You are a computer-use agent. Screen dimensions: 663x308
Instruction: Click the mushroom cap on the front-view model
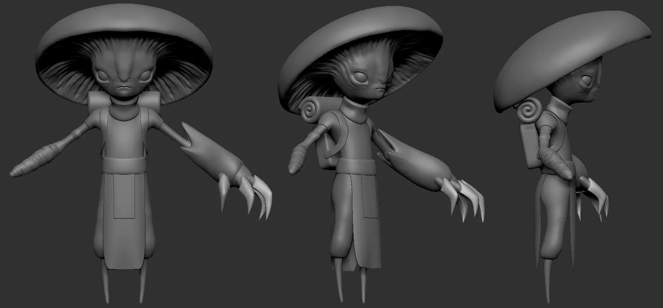(124, 26)
